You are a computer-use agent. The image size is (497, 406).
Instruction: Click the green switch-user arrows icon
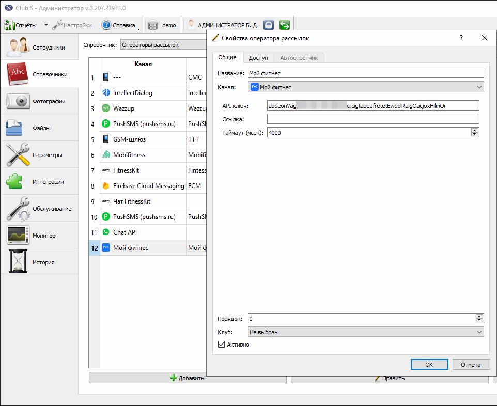(x=285, y=25)
